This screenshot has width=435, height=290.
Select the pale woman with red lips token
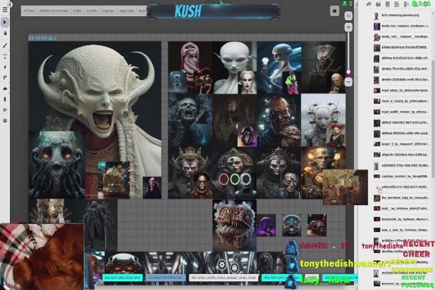(x=247, y=83)
